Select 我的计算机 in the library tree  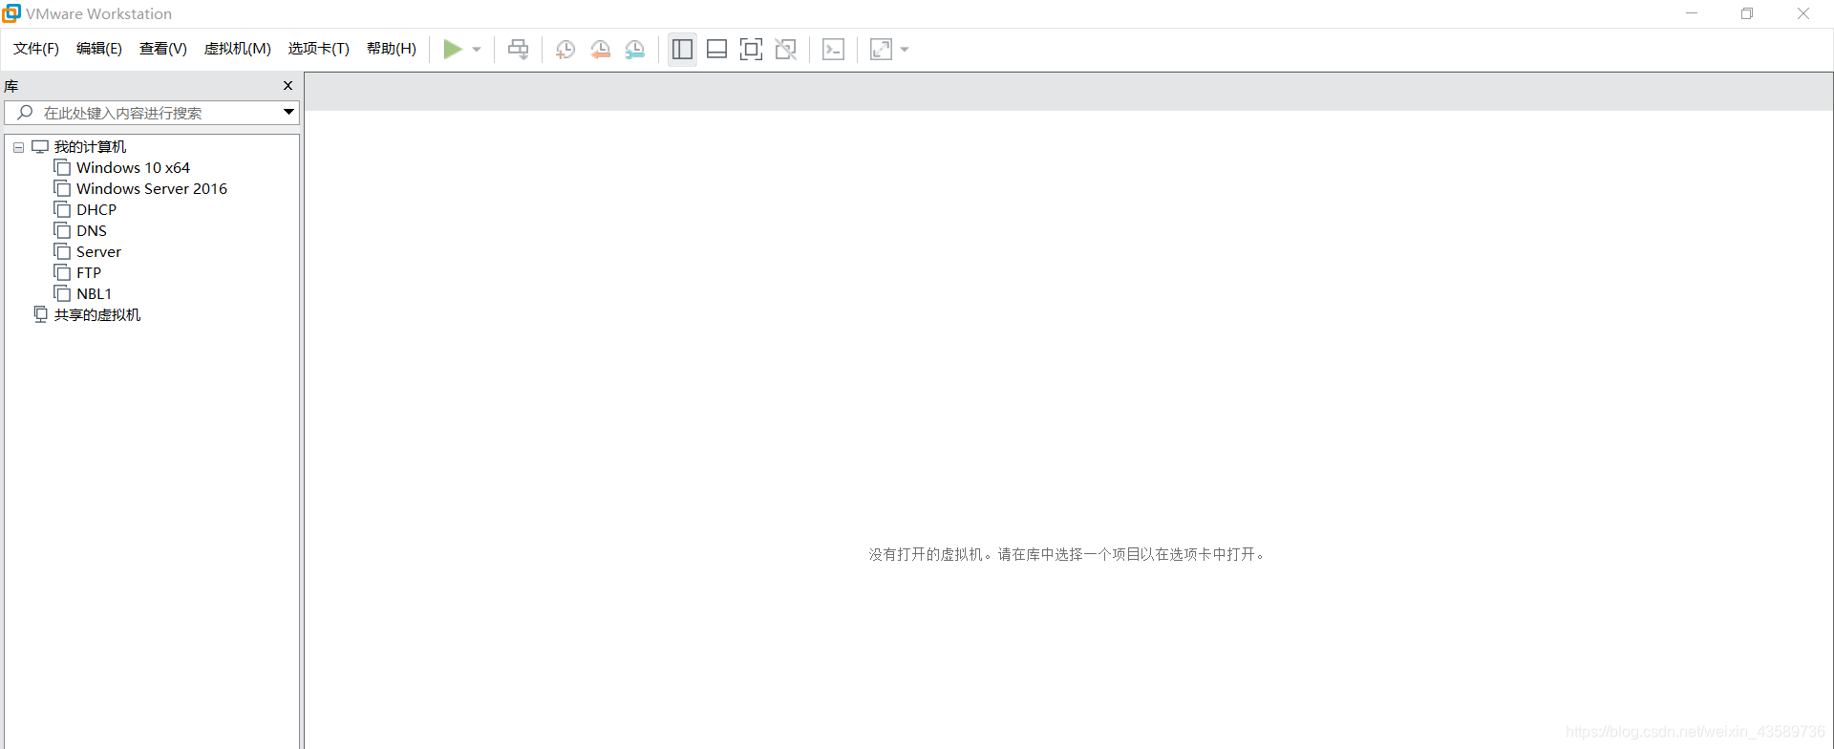(90, 147)
